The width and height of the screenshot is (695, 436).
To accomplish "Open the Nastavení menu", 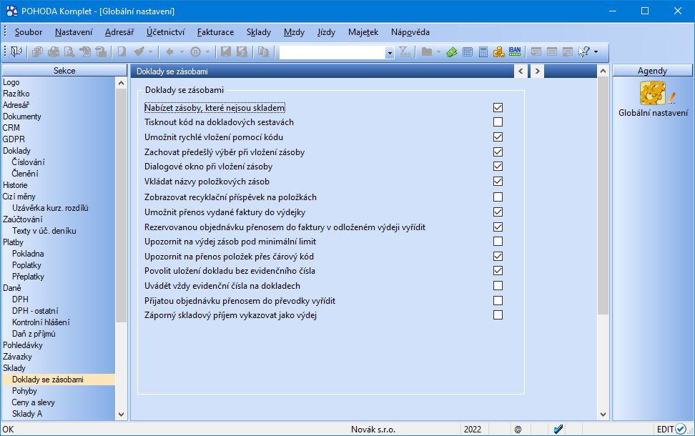I will pos(74,32).
